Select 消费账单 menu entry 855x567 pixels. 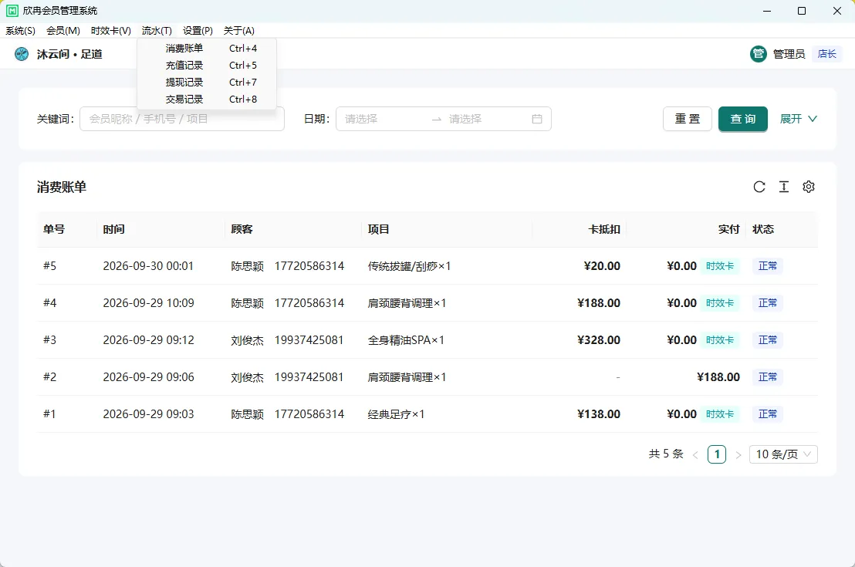(207, 48)
